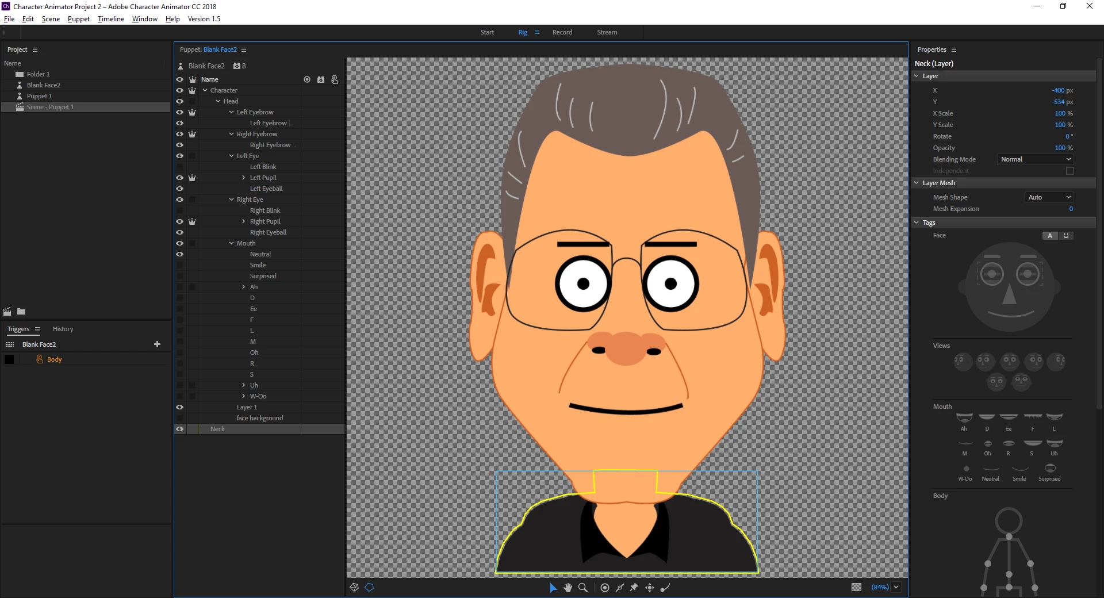Open the Blending Mode dropdown
1104x598 pixels.
click(x=1035, y=159)
